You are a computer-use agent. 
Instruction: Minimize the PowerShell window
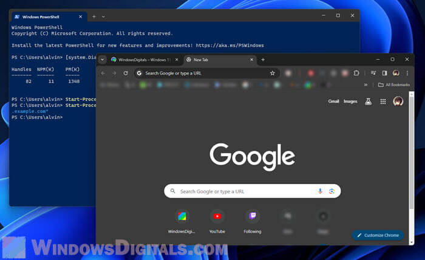click(324, 16)
